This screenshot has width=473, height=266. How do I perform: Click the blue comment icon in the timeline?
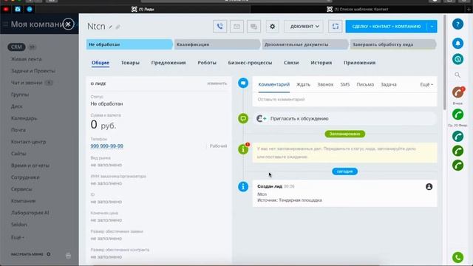[x=243, y=83]
